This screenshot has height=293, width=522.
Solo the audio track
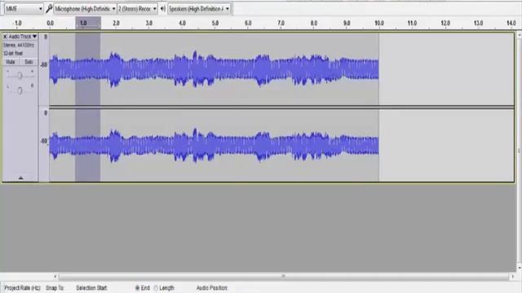pos(29,62)
